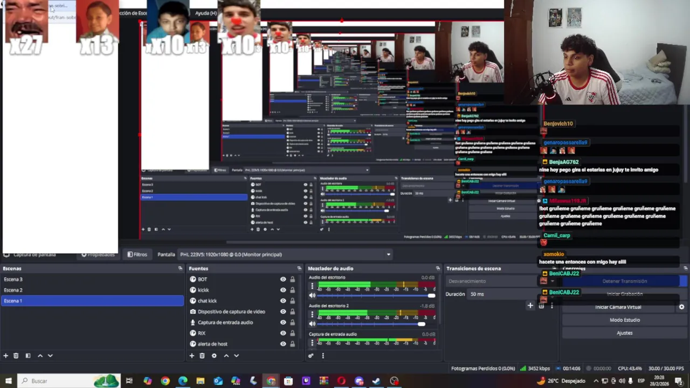Undock the Escenas panel
Viewport: 690px width, 388px height.
click(x=180, y=268)
